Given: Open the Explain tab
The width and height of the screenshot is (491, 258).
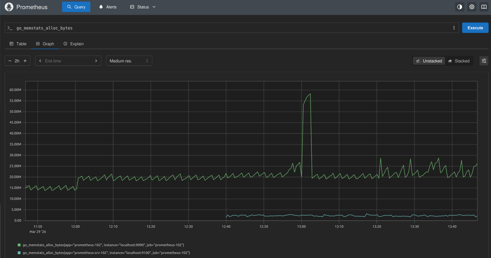Looking at the screenshot, I should tap(74, 44).
